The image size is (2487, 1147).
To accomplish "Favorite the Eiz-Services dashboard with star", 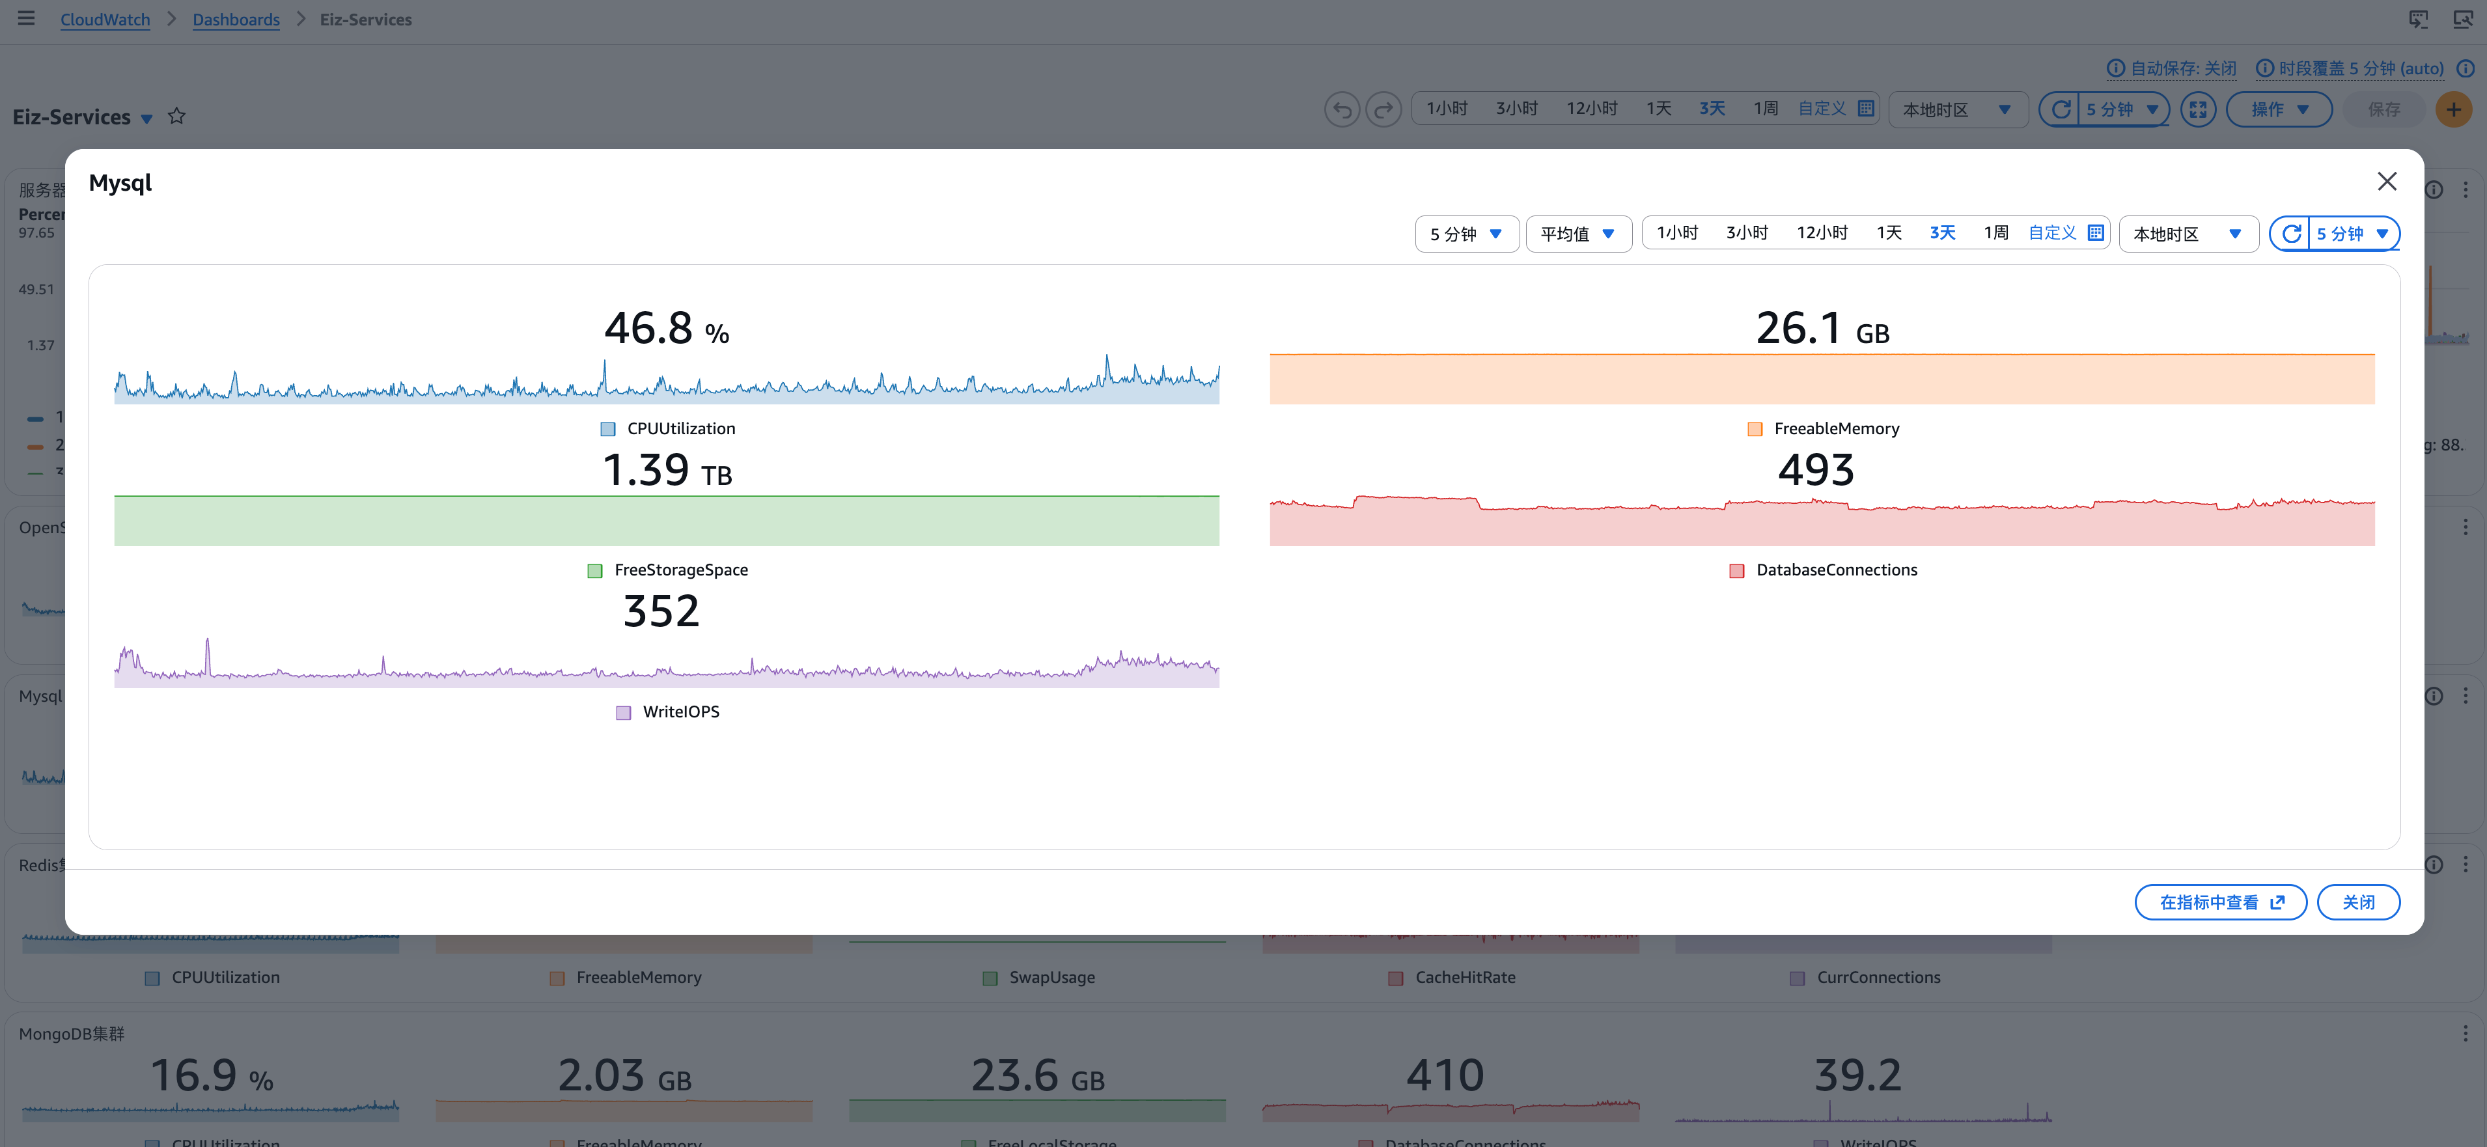I will (x=176, y=116).
